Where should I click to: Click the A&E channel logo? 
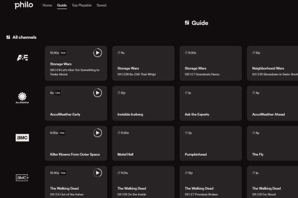pos(22,57)
